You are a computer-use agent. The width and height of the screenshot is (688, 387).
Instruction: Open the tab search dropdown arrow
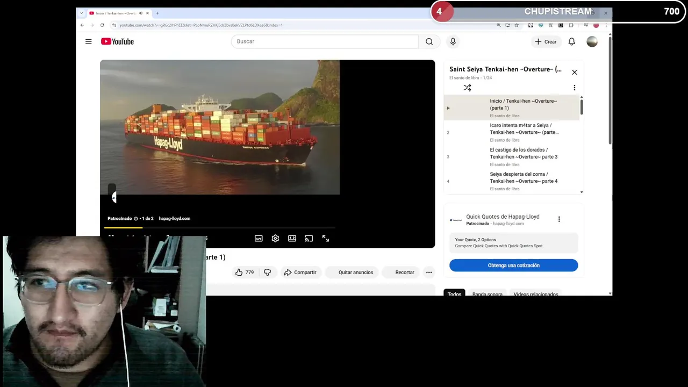(x=82, y=13)
